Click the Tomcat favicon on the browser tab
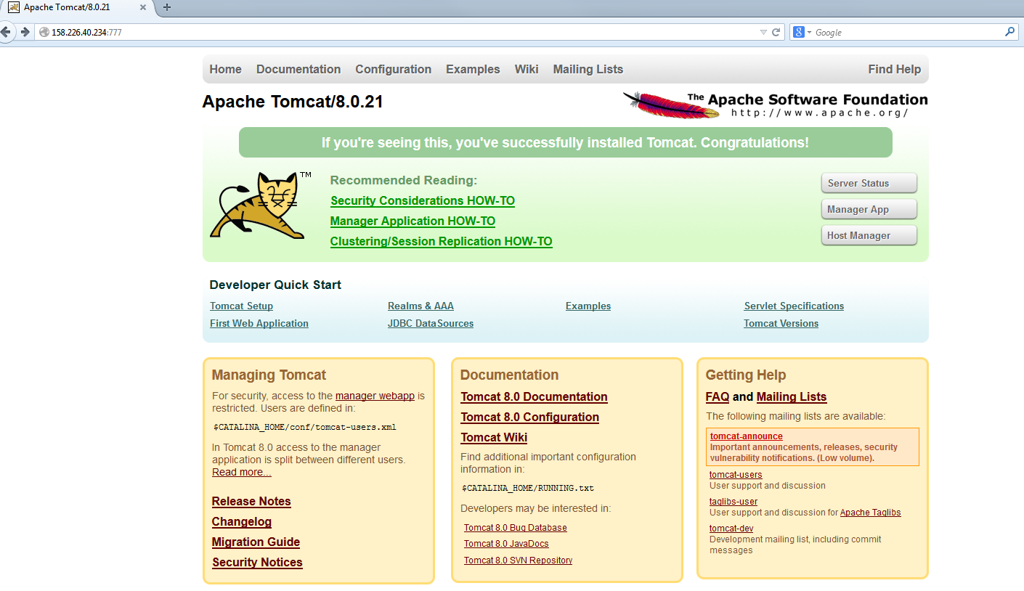The image size is (1024, 591). click(x=13, y=7)
